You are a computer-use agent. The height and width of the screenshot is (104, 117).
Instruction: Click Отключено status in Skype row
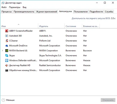[71, 56]
